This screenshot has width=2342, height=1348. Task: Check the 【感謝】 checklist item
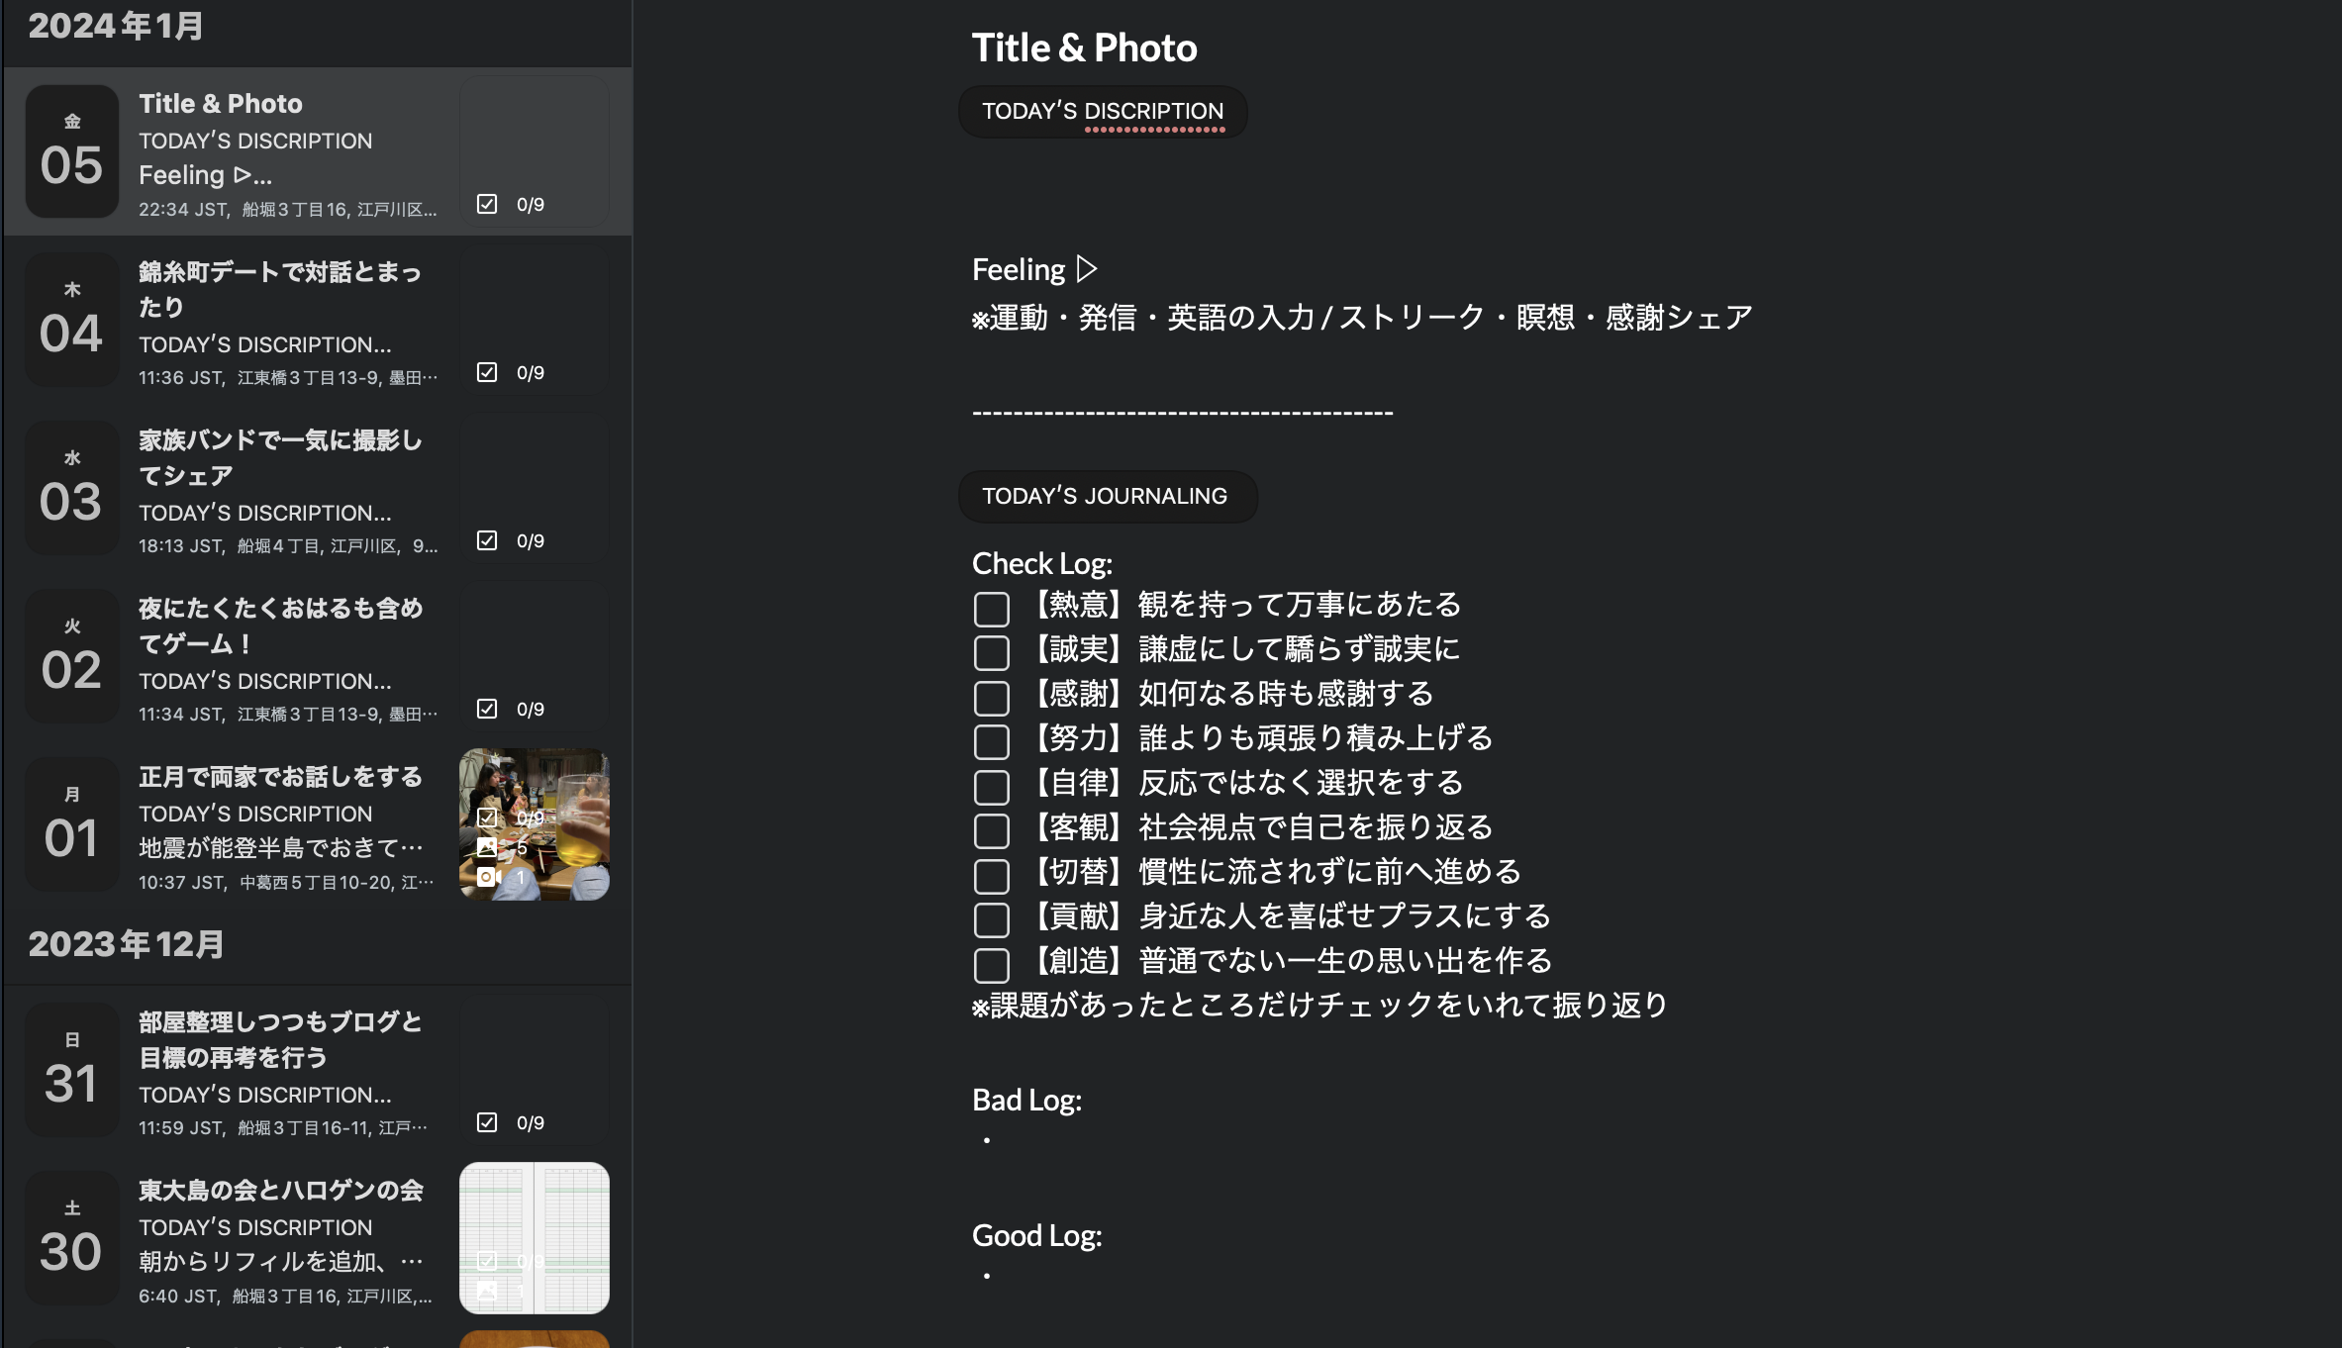pos(991,697)
